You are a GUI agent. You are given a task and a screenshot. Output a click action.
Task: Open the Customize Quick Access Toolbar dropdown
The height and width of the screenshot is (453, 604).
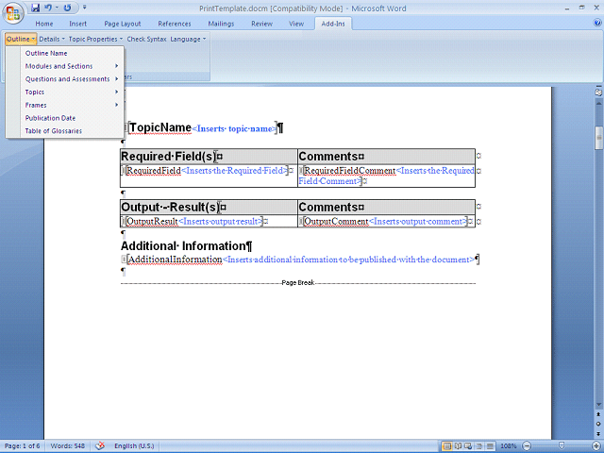coord(84,8)
